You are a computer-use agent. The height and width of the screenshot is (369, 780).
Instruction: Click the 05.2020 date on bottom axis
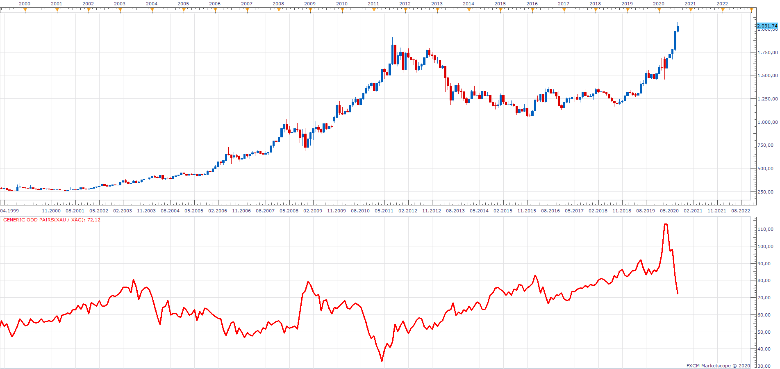[669, 211]
